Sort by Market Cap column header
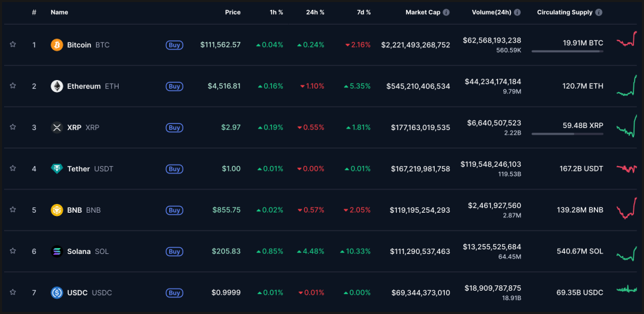 point(423,12)
